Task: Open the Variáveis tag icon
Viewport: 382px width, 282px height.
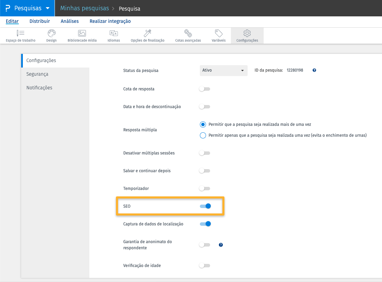Action: click(219, 33)
